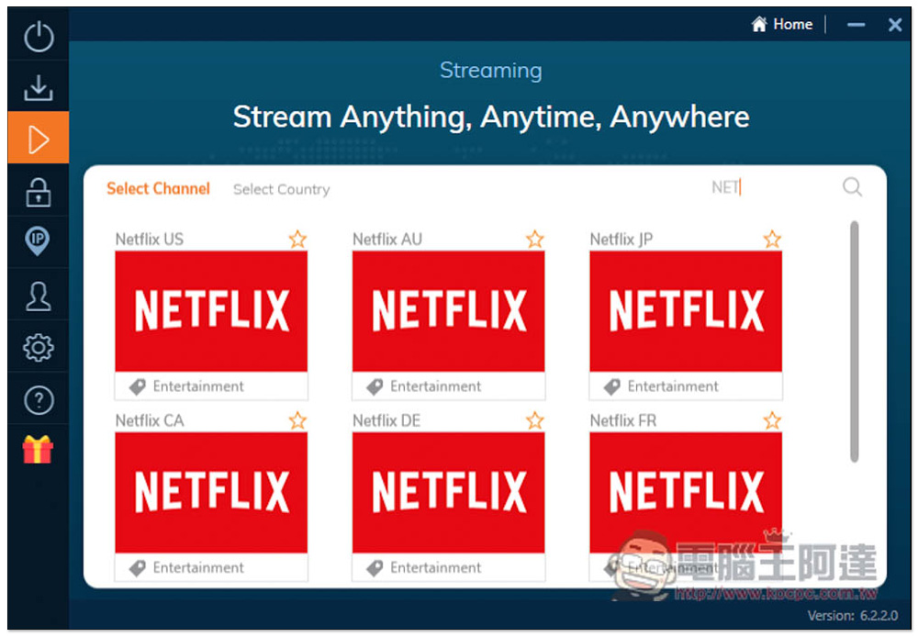Click the Streaming heading text
This screenshot has height=637, width=918.
pyautogui.click(x=490, y=71)
